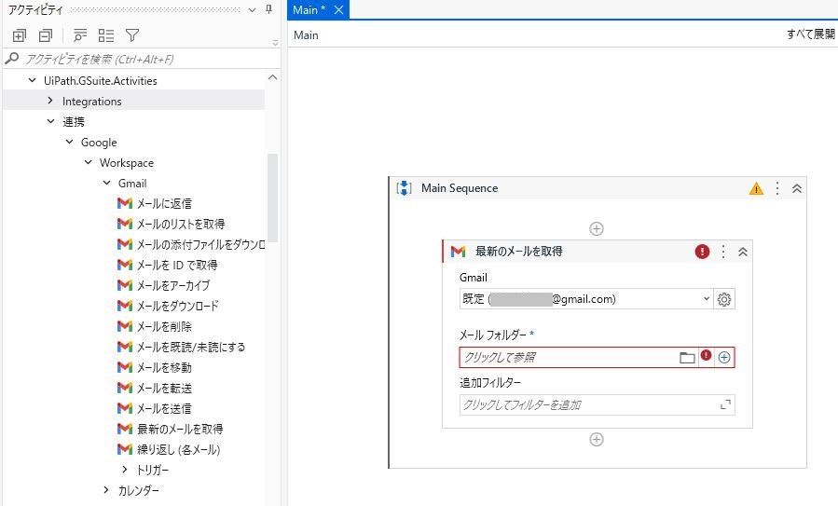Open the Main Sequence options menu
Image resolution: width=838 pixels, height=506 pixels.
(777, 188)
